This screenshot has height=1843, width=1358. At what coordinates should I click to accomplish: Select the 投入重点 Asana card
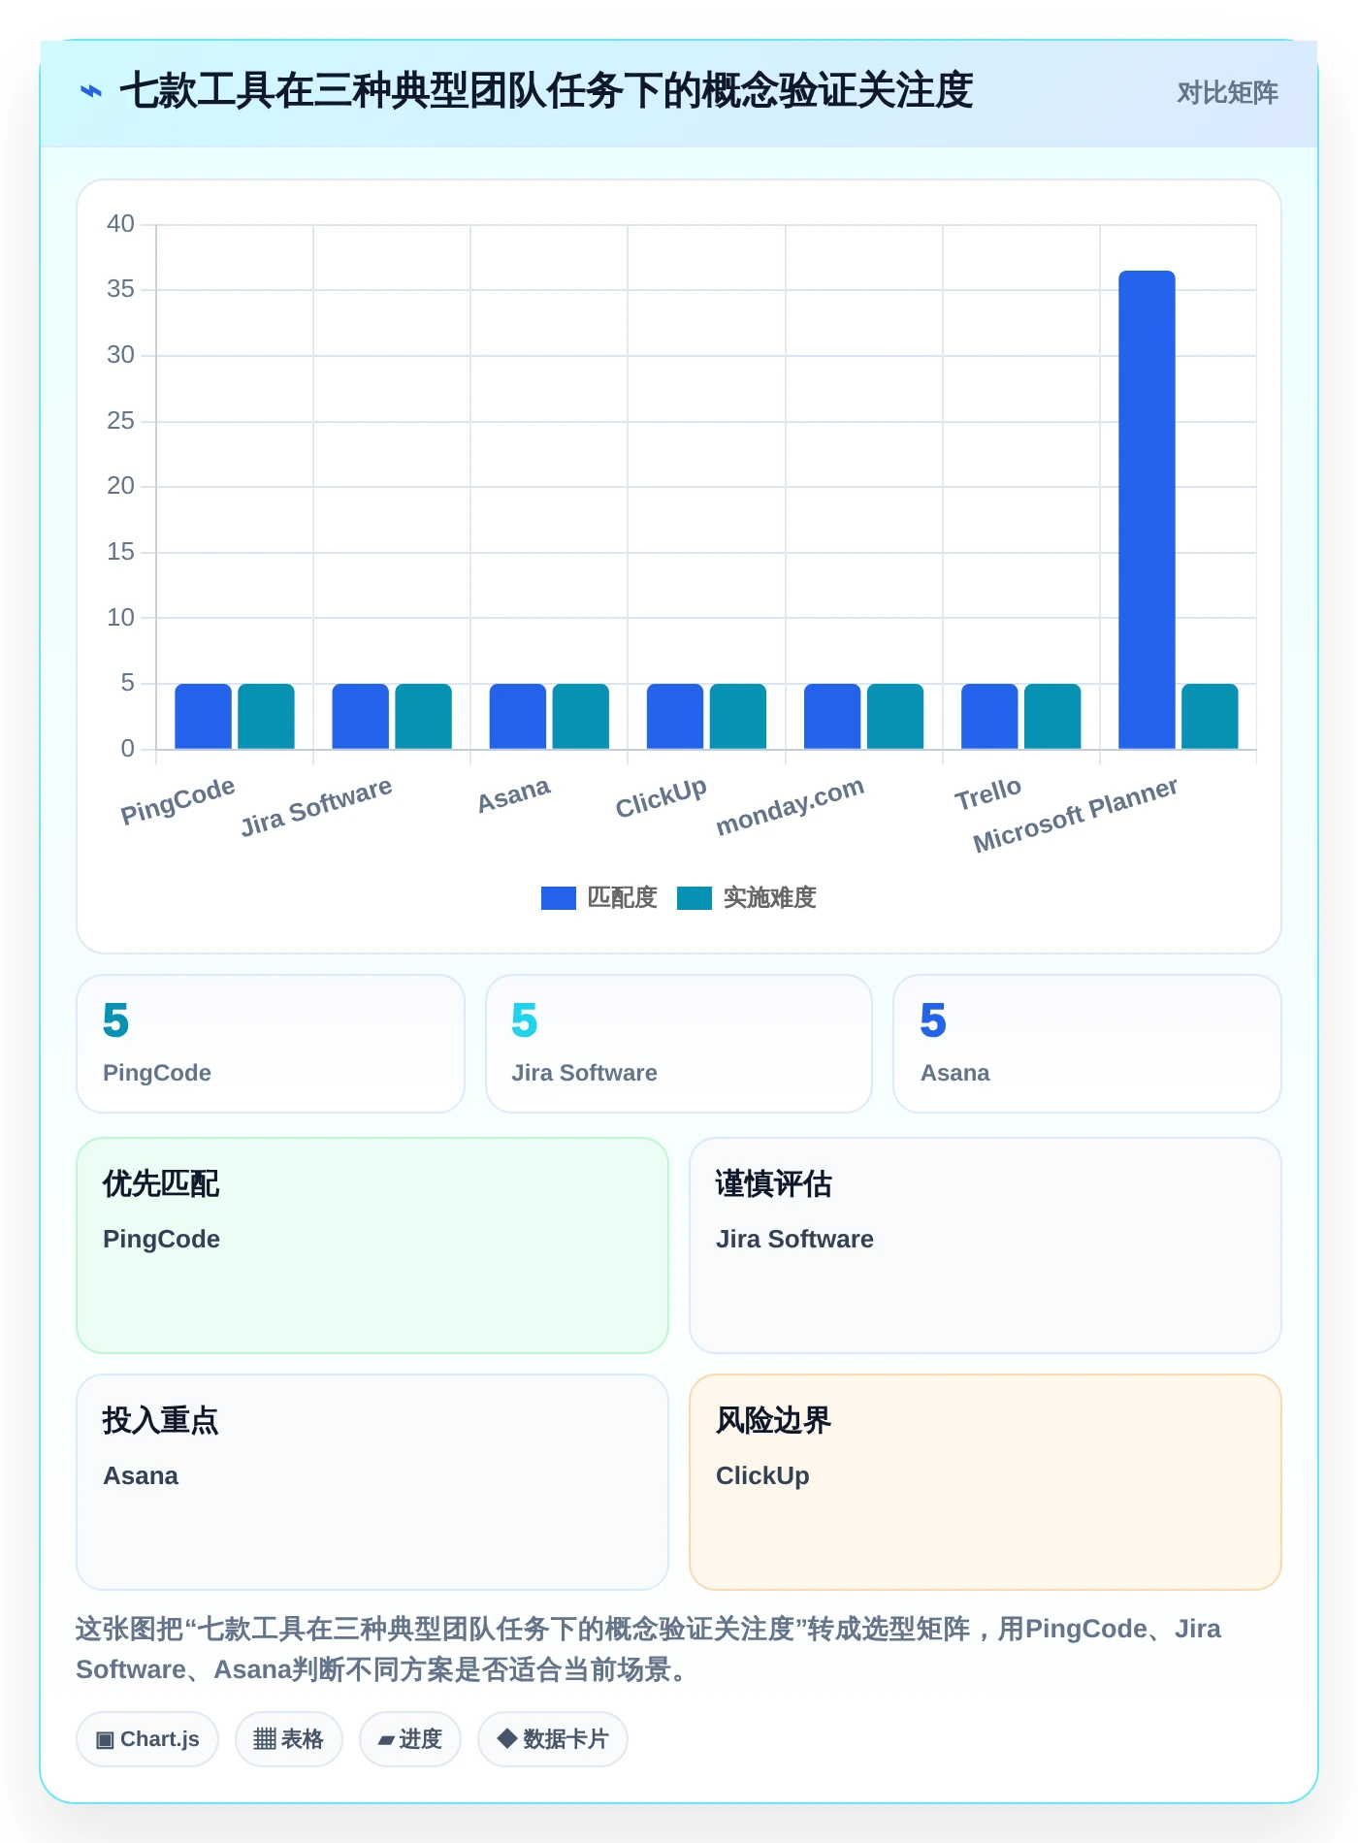(372, 1482)
